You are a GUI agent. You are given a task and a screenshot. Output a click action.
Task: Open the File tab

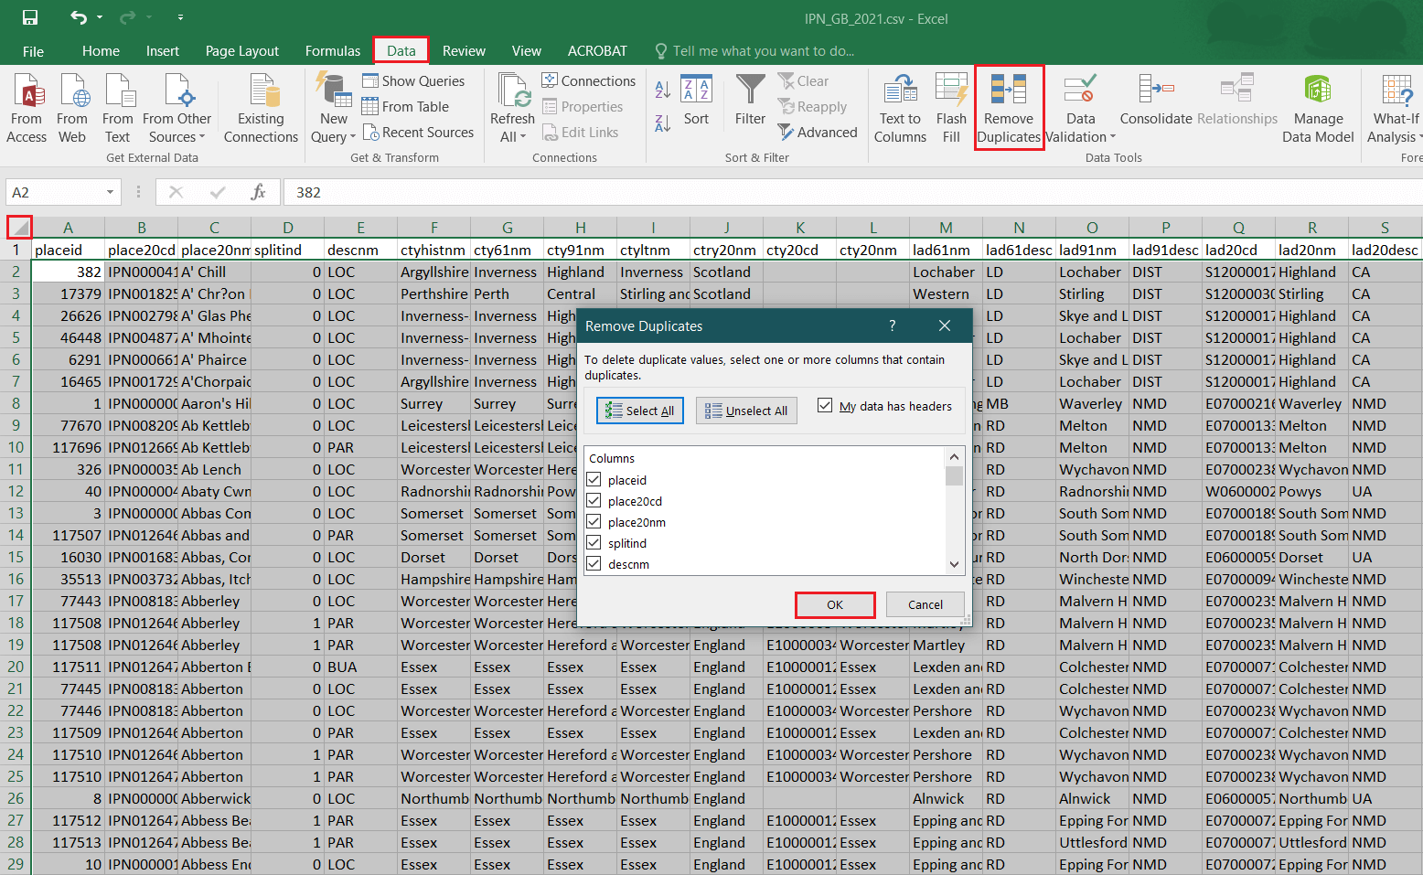(x=33, y=51)
